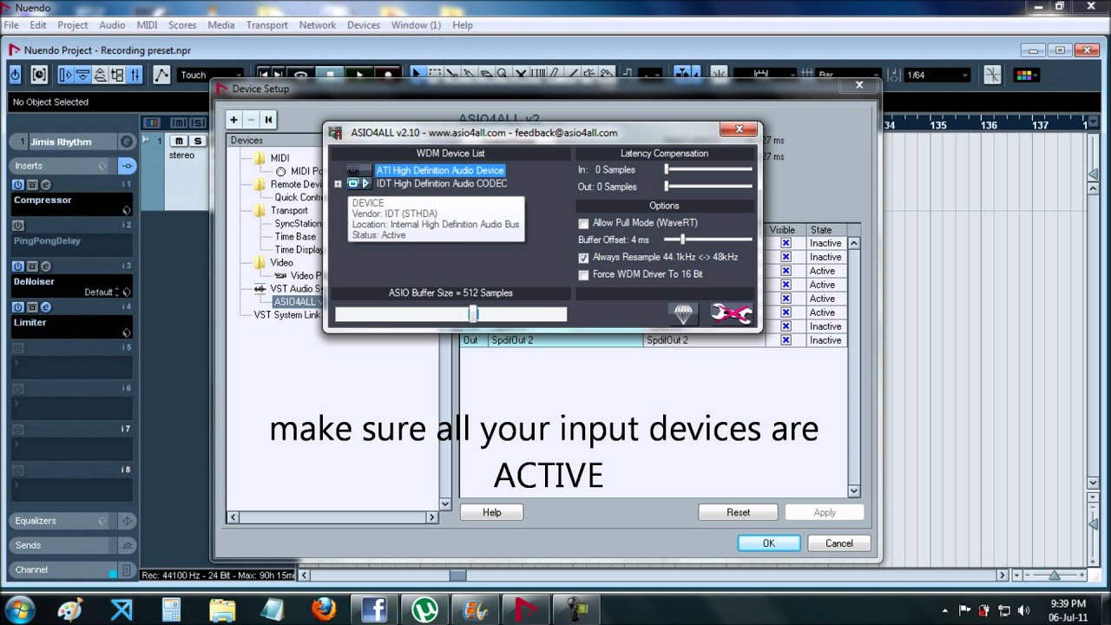Enable Force WDM Driver To 16 Bit
The image size is (1111, 625).
click(583, 275)
